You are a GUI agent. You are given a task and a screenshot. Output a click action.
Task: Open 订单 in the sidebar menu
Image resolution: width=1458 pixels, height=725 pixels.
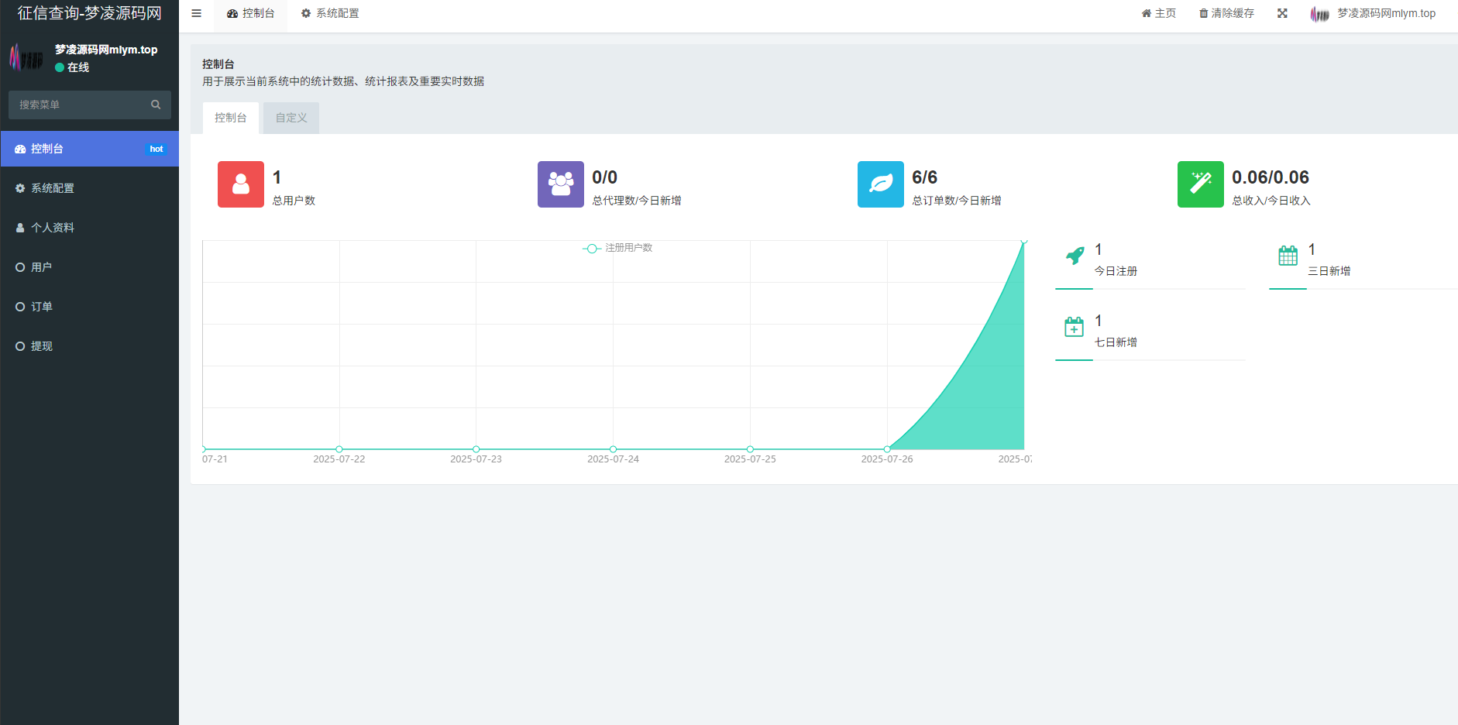(42, 307)
